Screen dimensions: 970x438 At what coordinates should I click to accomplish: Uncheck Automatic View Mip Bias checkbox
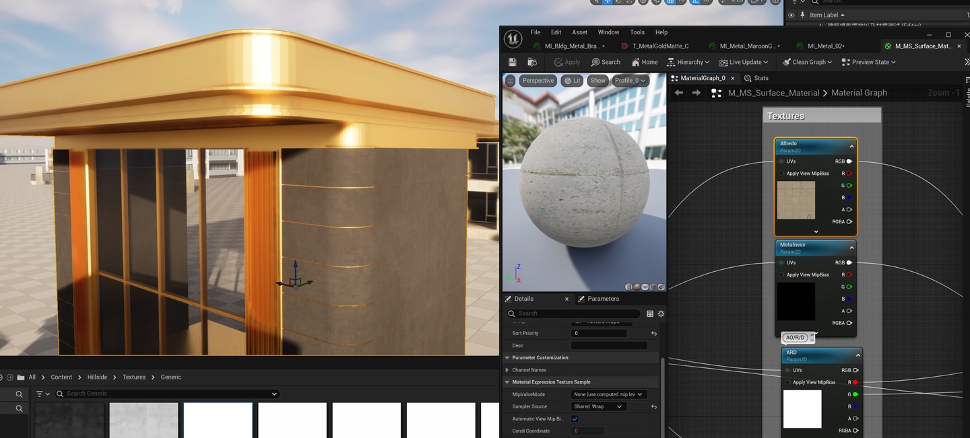tap(575, 418)
